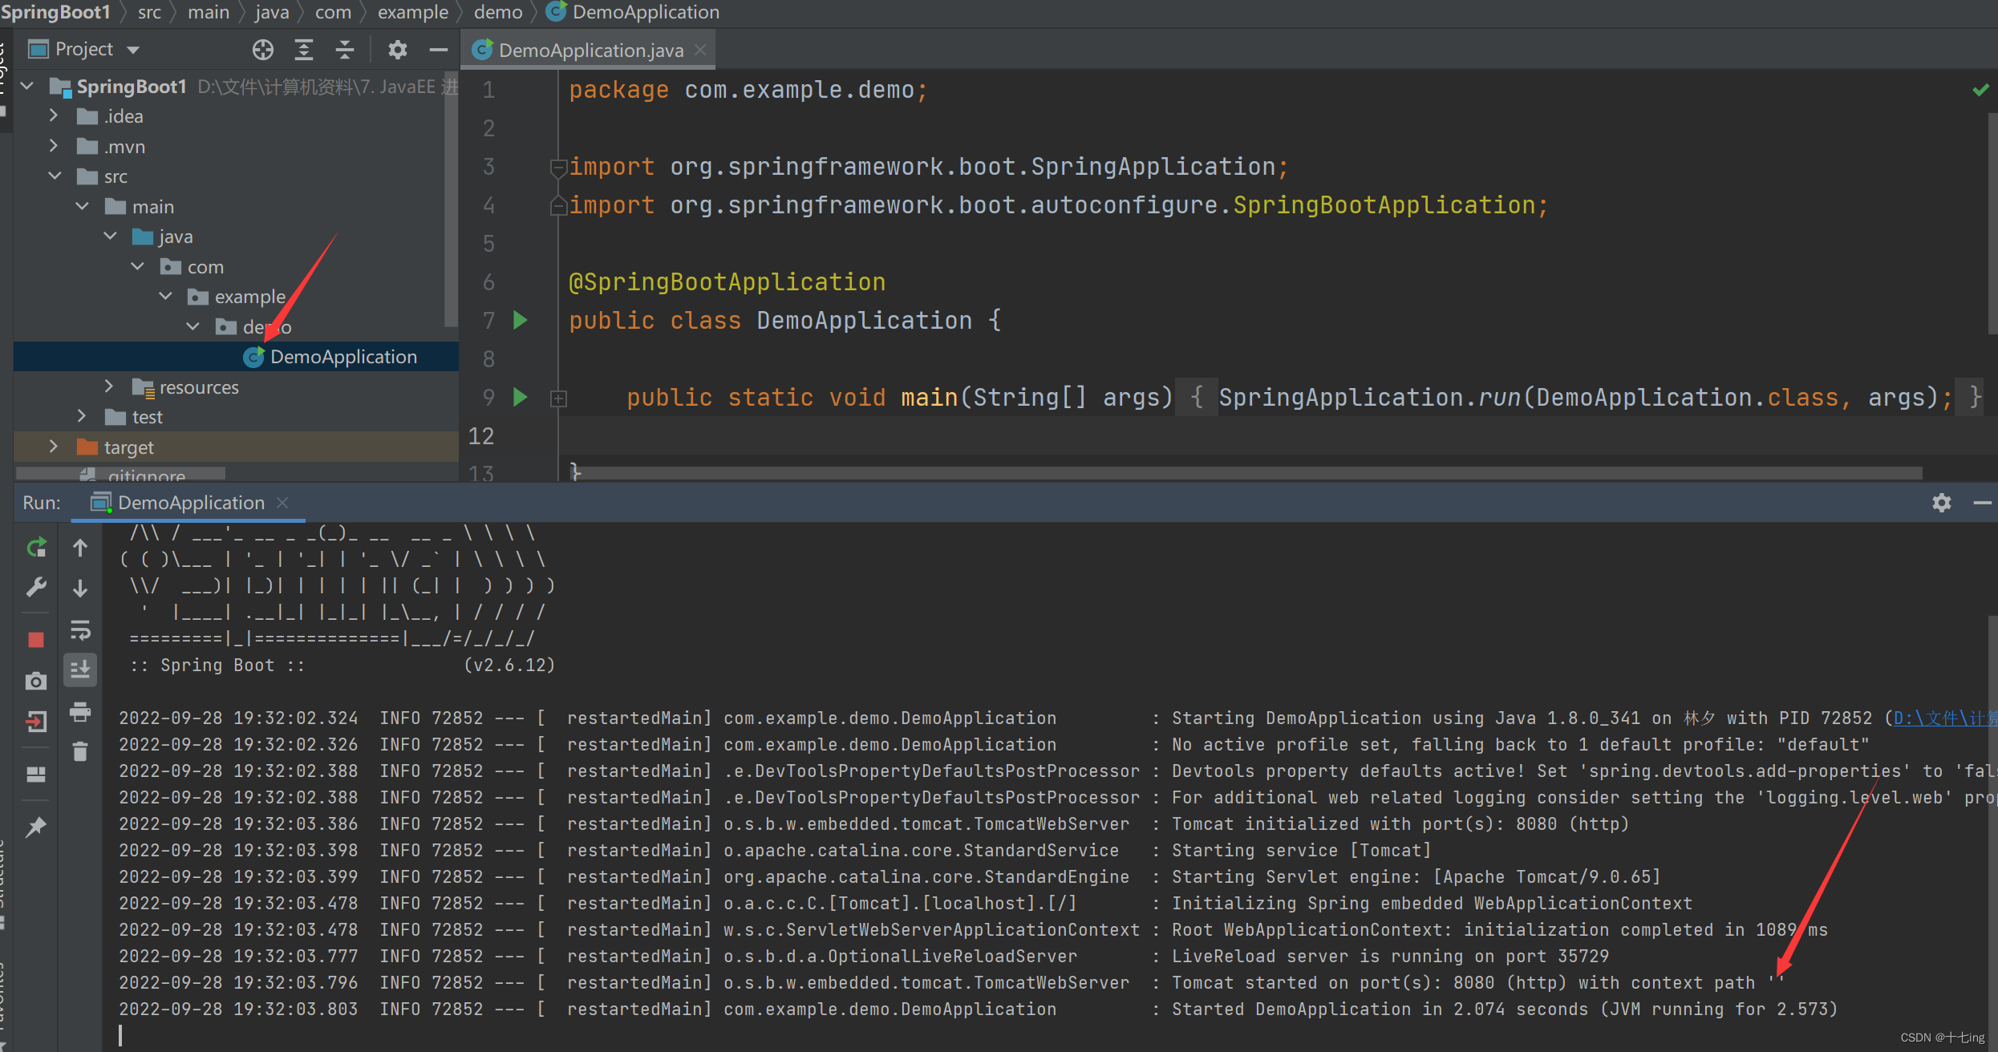Collapse the com package
This screenshot has width=1998, height=1052.
[x=138, y=266]
